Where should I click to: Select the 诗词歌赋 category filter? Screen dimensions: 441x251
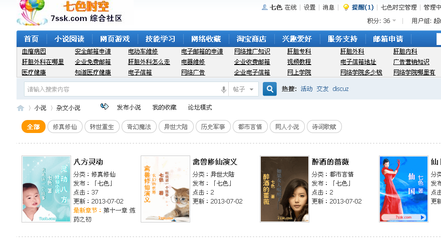324,127
